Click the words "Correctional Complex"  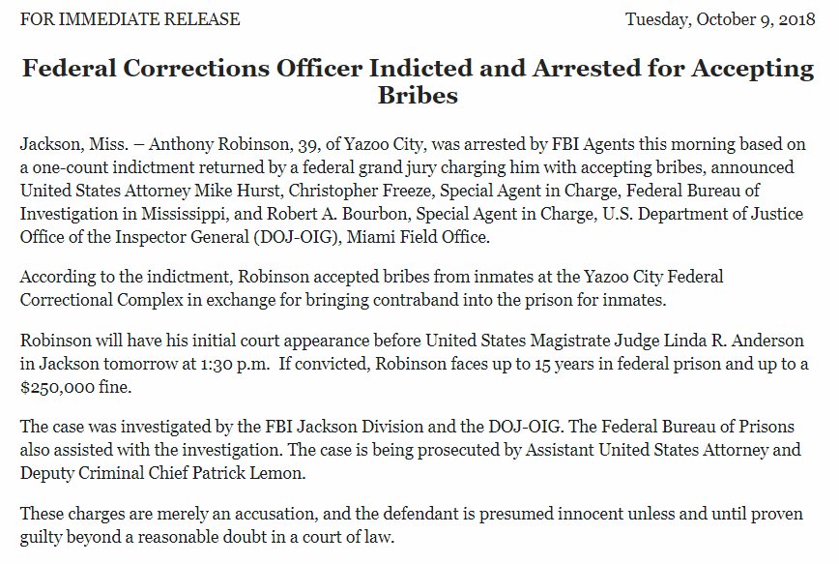point(95,299)
